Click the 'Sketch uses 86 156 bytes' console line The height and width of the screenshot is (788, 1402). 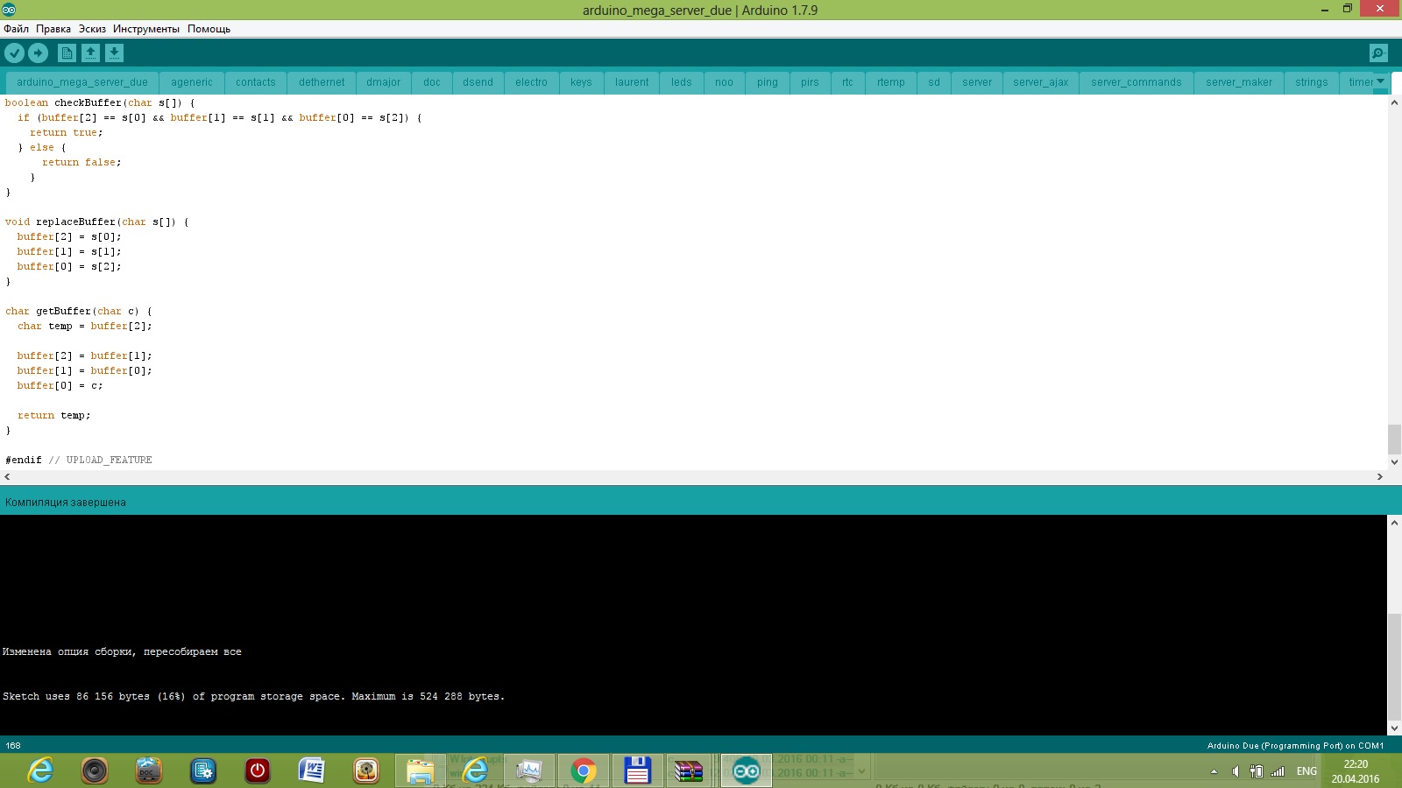tap(253, 697)
